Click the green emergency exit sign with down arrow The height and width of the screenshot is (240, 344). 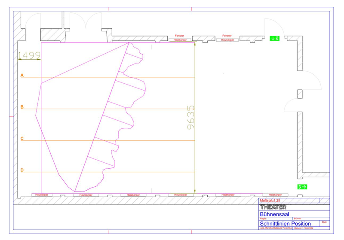point(274,38)
